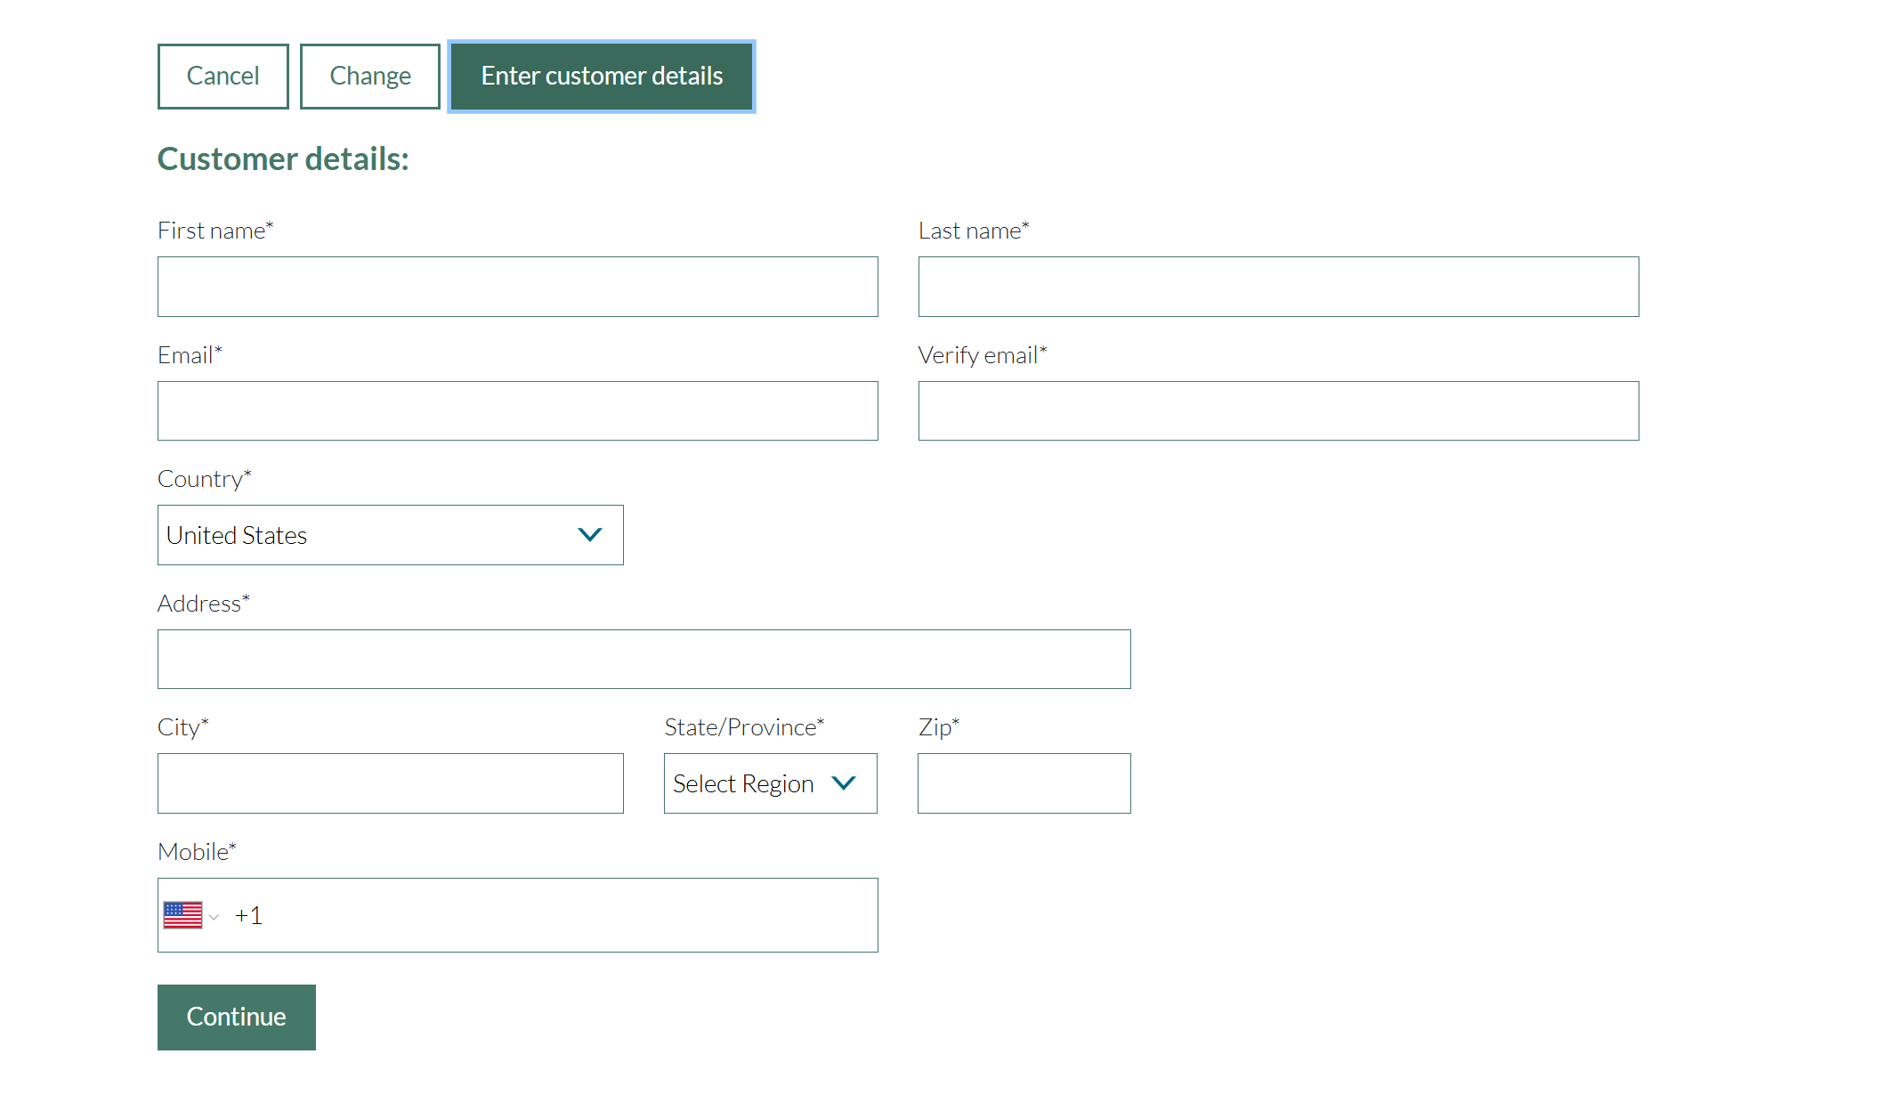Click into the Last name field

pos(1278,287)
